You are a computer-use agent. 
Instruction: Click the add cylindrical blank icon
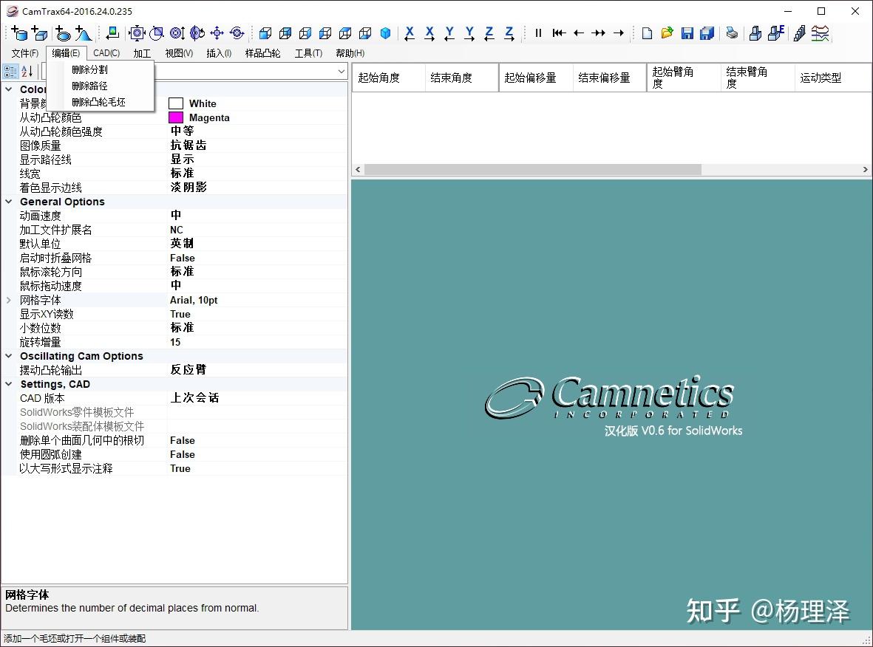coord(19,33)
